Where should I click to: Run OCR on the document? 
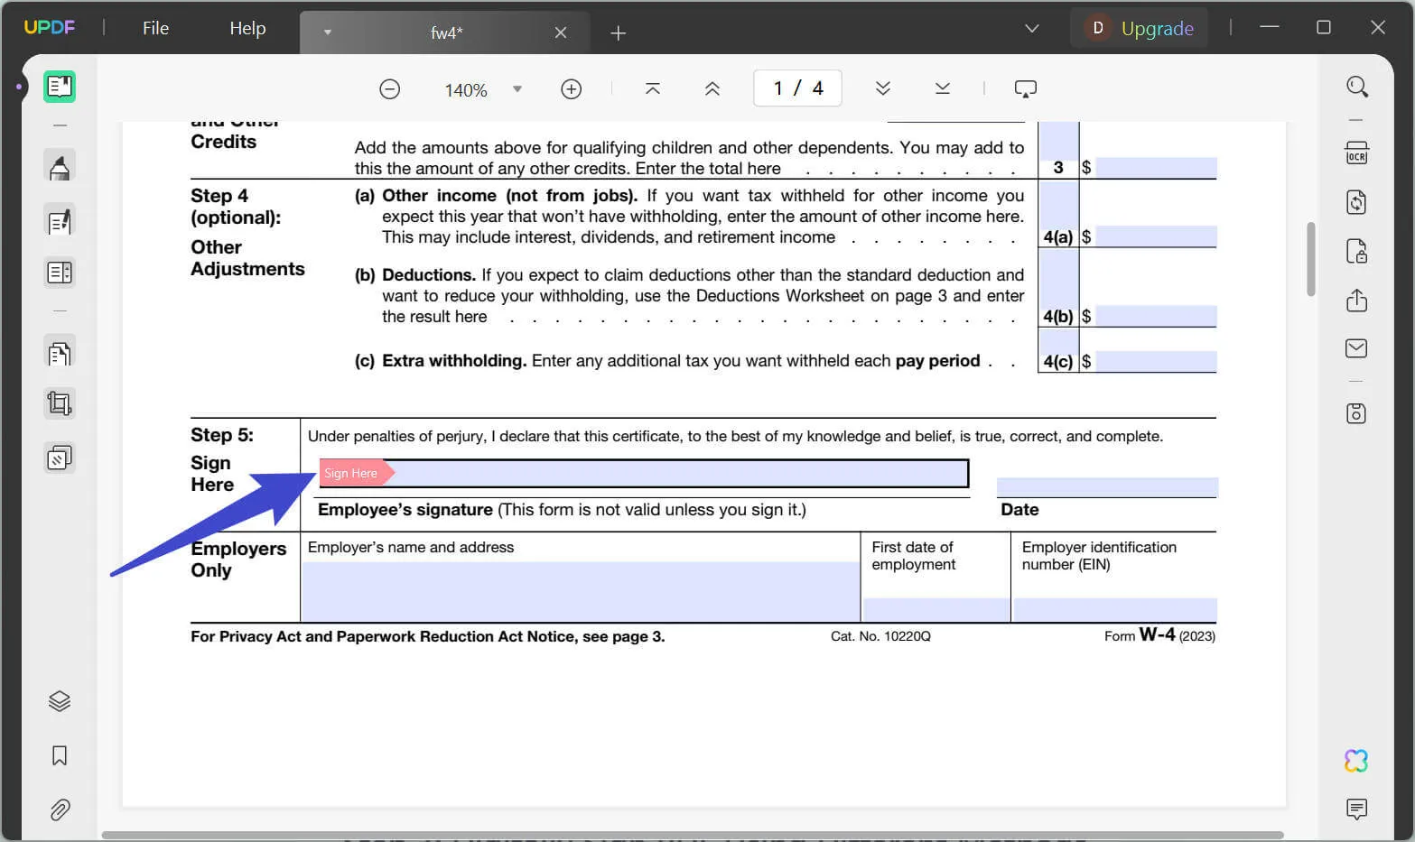[1355, 153]
